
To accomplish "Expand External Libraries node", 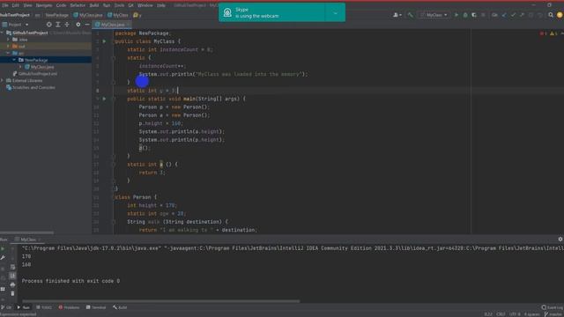I will pyautogui.click(x=3, y=80).
